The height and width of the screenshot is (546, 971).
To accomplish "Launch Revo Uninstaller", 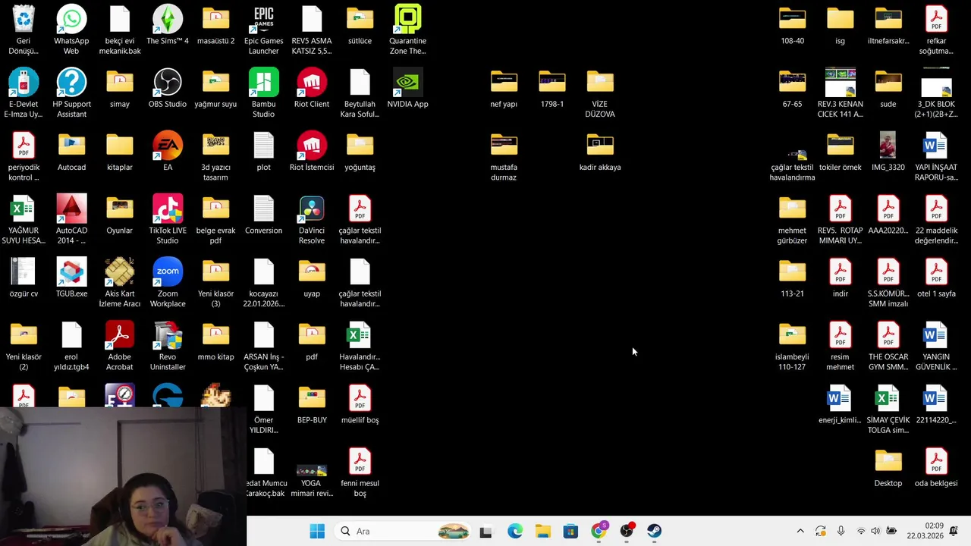I will [x=168, y=334].
